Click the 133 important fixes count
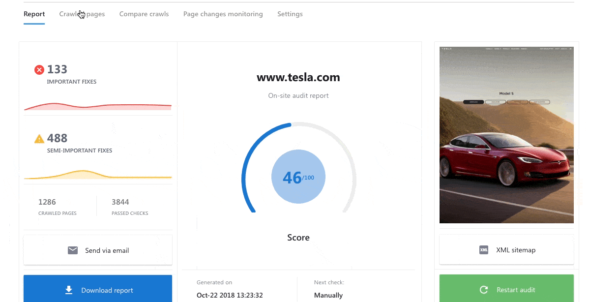This screenshot has height=302, width=589. point(57,69)
